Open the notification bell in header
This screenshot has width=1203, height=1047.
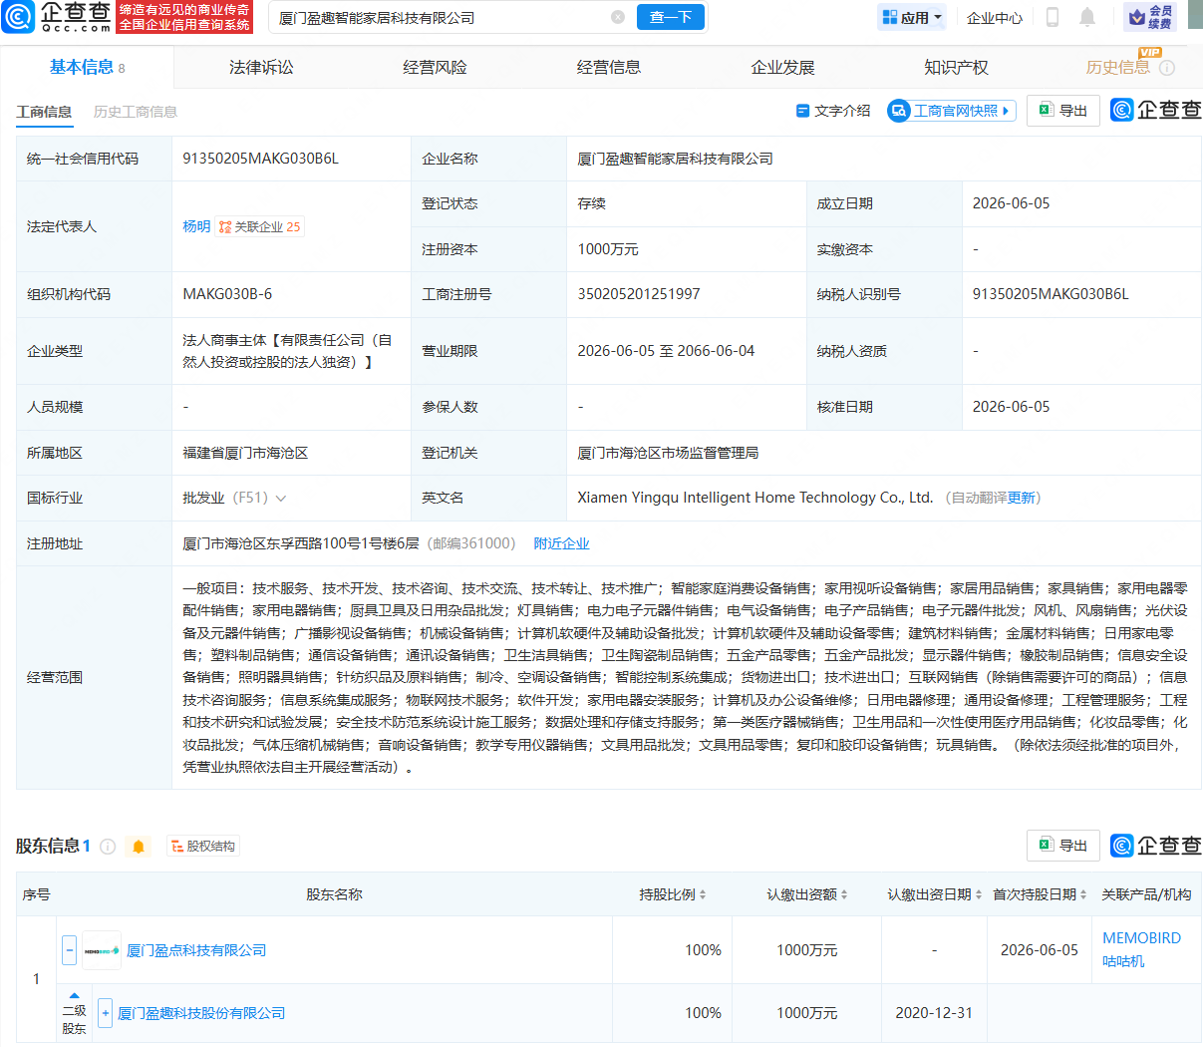point(1087,17)
